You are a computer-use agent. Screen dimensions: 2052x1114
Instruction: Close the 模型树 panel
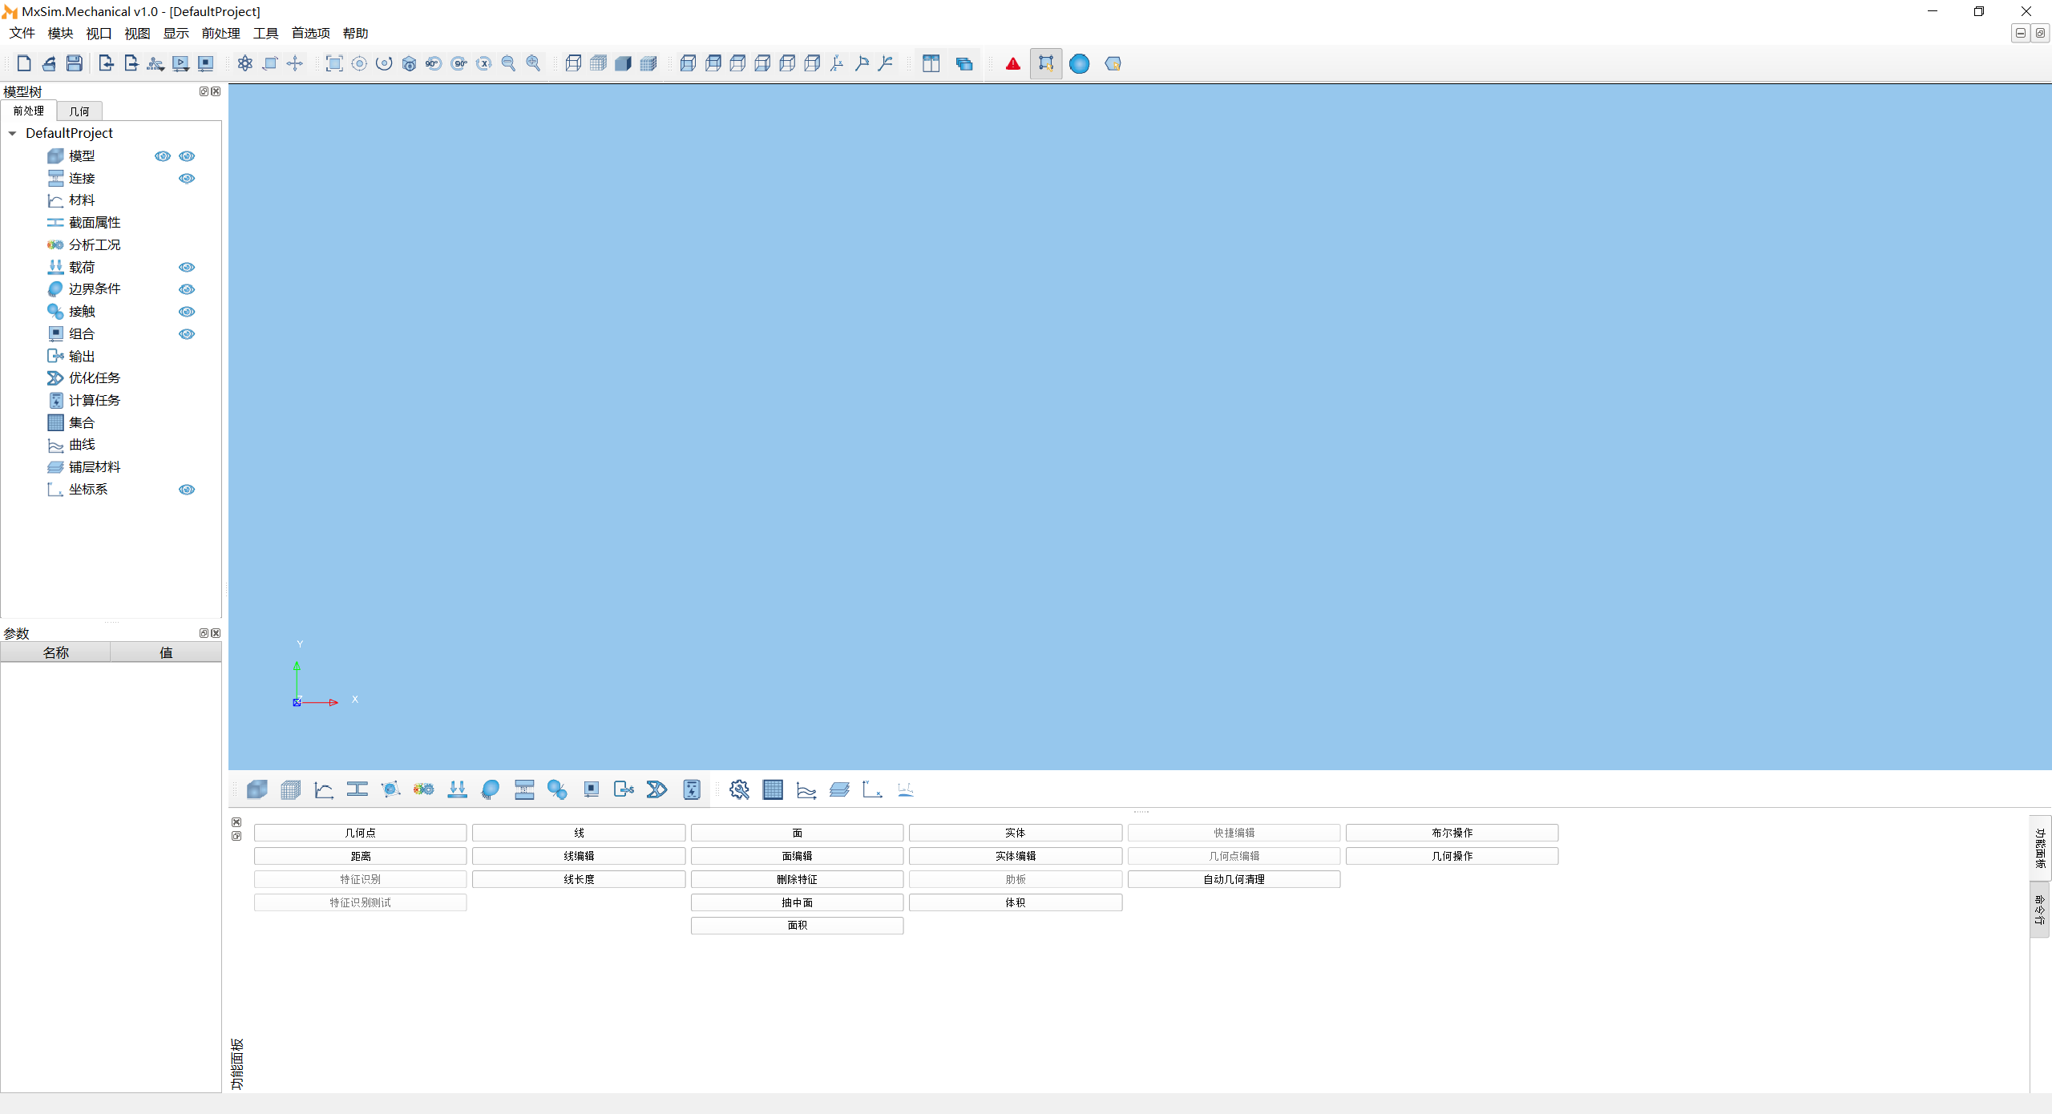[x=216, y=91]
